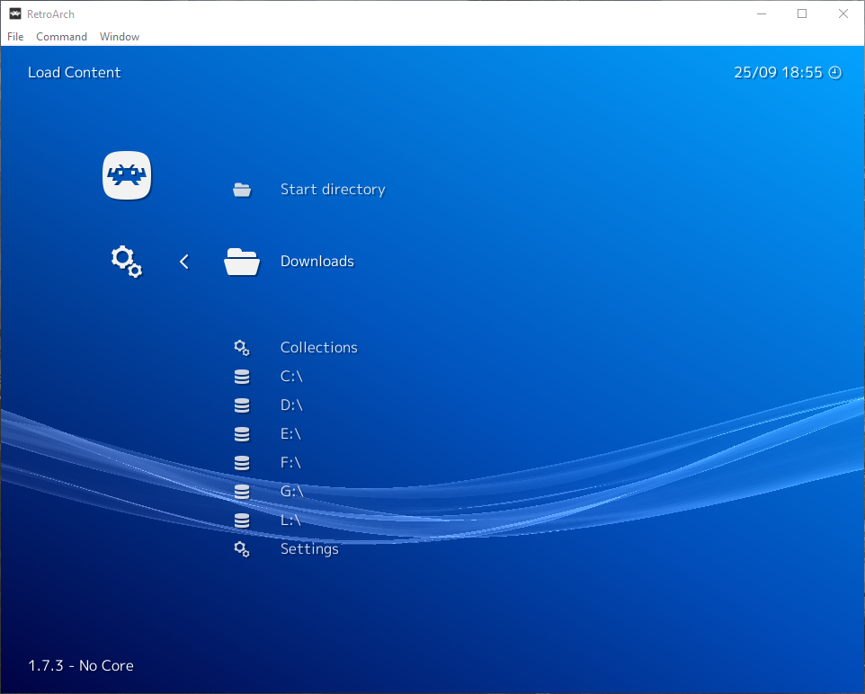
Task: Go back using the left chevron arrow
Action: point(184,262)
